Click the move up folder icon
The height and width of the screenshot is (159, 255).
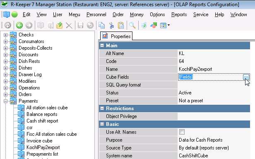coord(60,25)
